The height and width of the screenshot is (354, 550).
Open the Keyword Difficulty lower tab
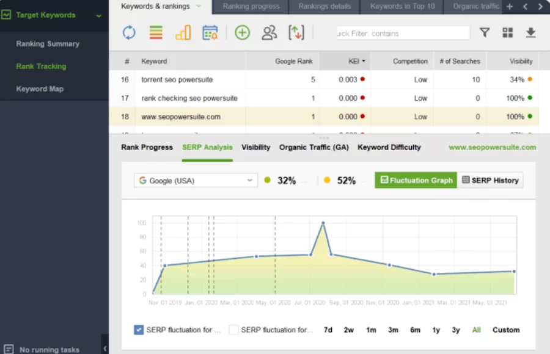pyautogui.click(x=389, y=147)
